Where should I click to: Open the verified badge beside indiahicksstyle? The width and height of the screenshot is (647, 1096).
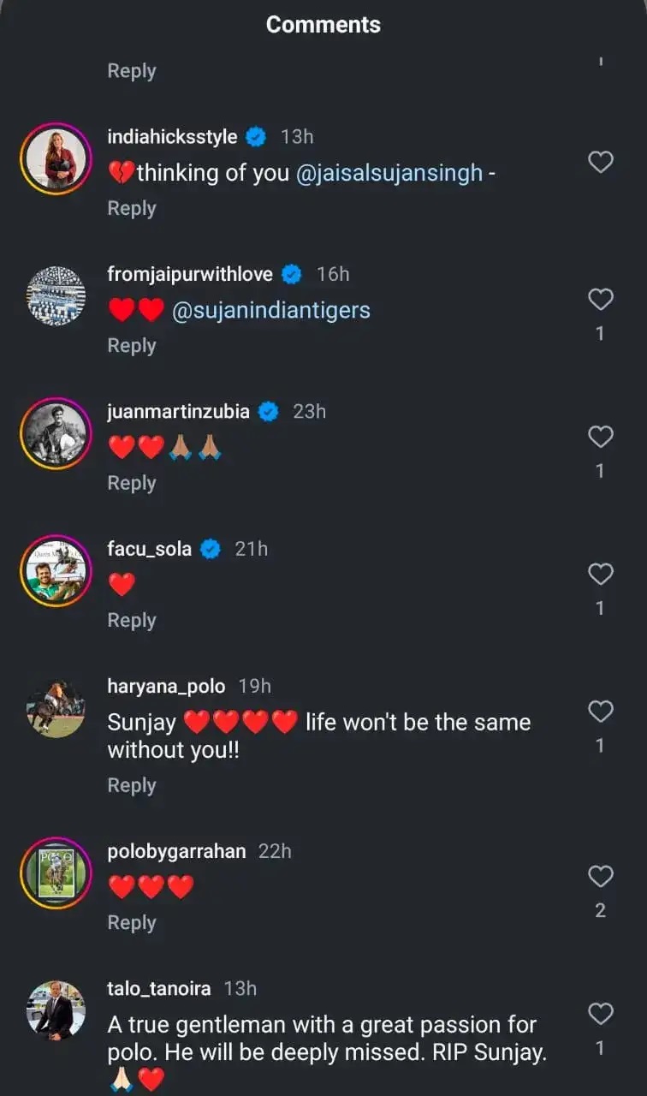click(256, 137)
